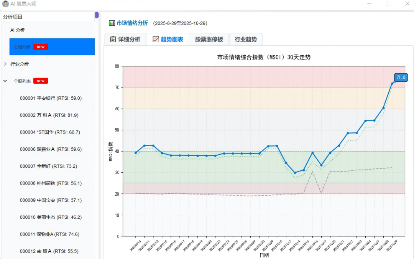Viewport: 414px width, 259px height.
Task: Select AI 分析 in the sidebar
Action: pyautogui.click(x=18, y=30)
